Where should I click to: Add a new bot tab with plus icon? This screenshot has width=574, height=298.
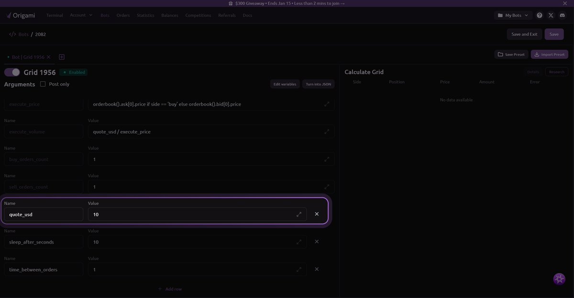point(62,57)
